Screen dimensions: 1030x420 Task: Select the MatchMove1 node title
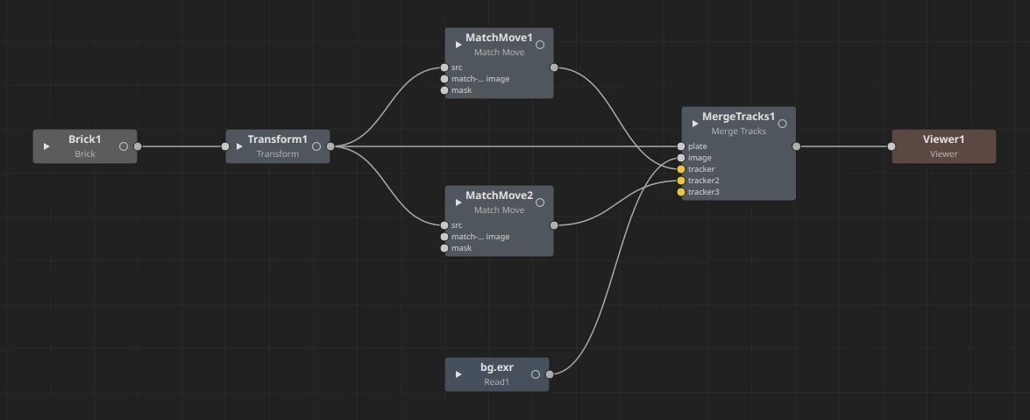coord(500,38)
